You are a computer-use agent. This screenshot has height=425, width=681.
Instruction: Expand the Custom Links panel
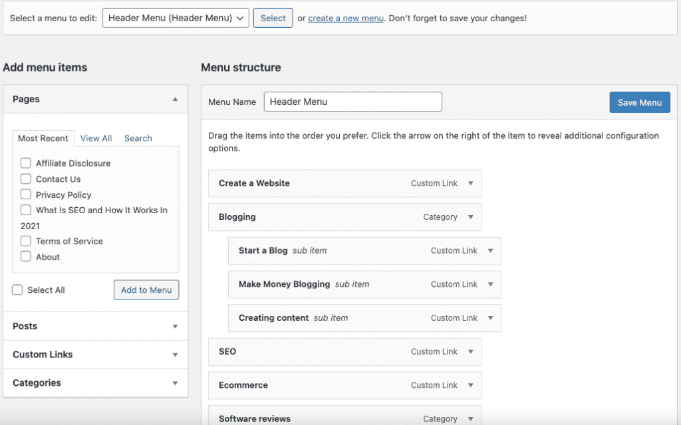(x=176, y=355)
